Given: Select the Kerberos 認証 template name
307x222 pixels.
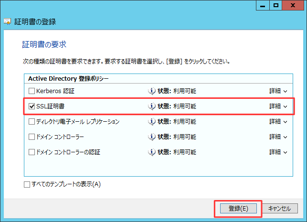Looking at the screenshot, I should click(x=55, y=91).
